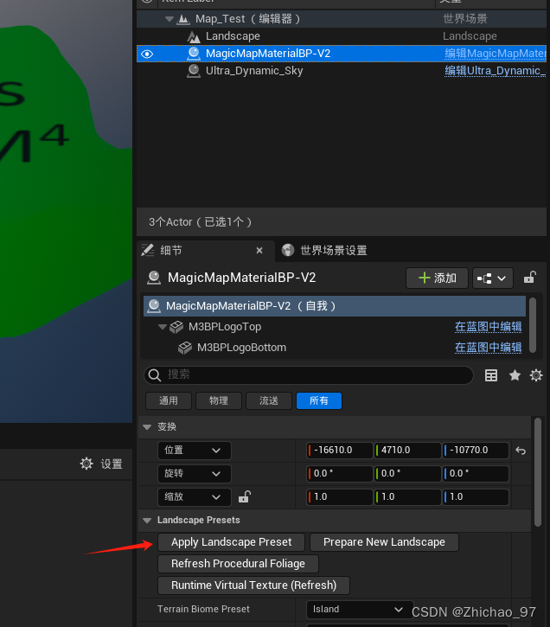Toggle the scale ratio lock icon
Screen dimensions: 550x627
[x=244, y=496]
